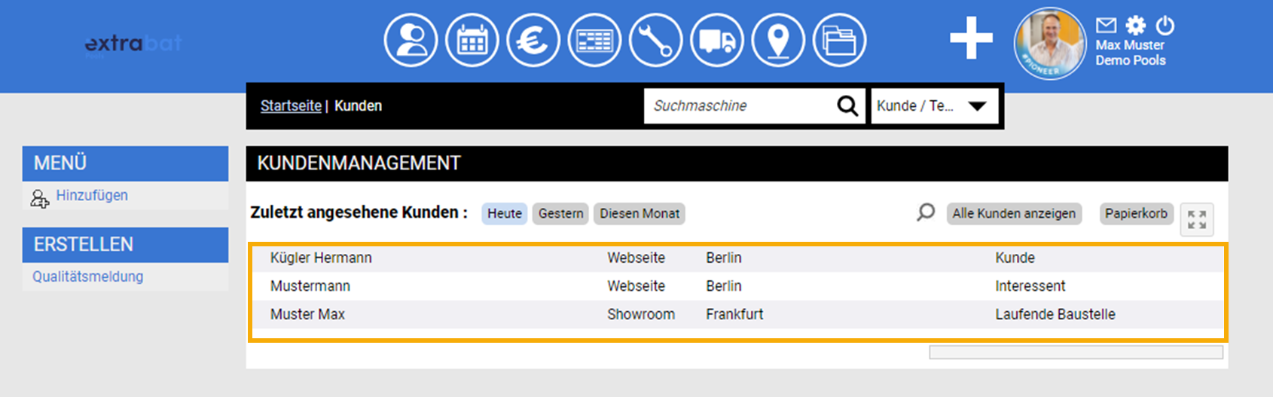
Task: Open the delivery truck icon
Action: 717,40
